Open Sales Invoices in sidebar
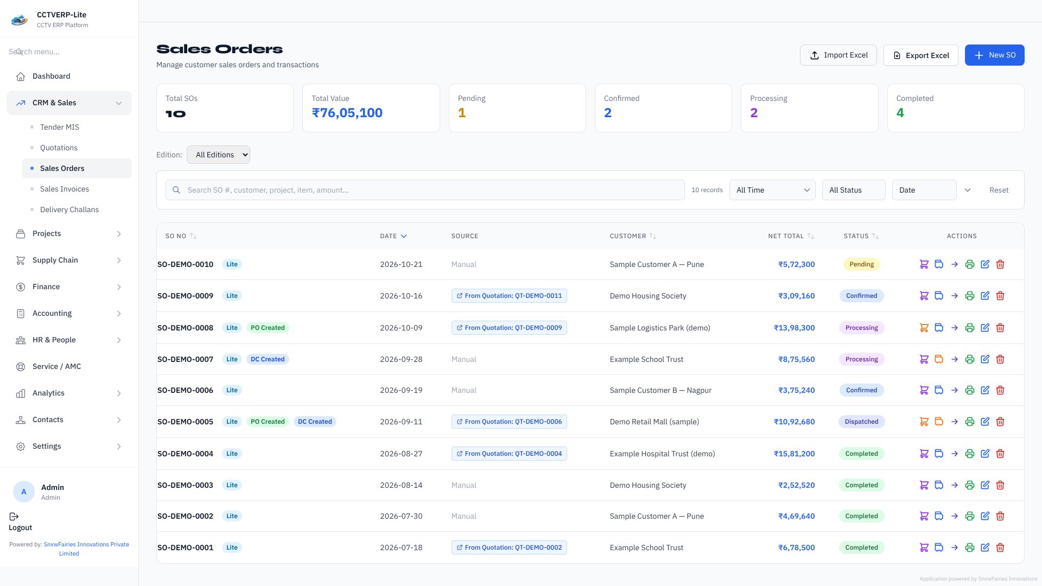1042x586 pixels. pyautogui.click(x=77, y=189)
